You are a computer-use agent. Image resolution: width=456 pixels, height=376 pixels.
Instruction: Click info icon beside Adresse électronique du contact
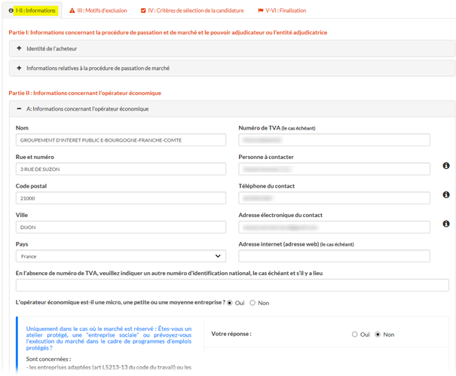[x=445, y=224]
